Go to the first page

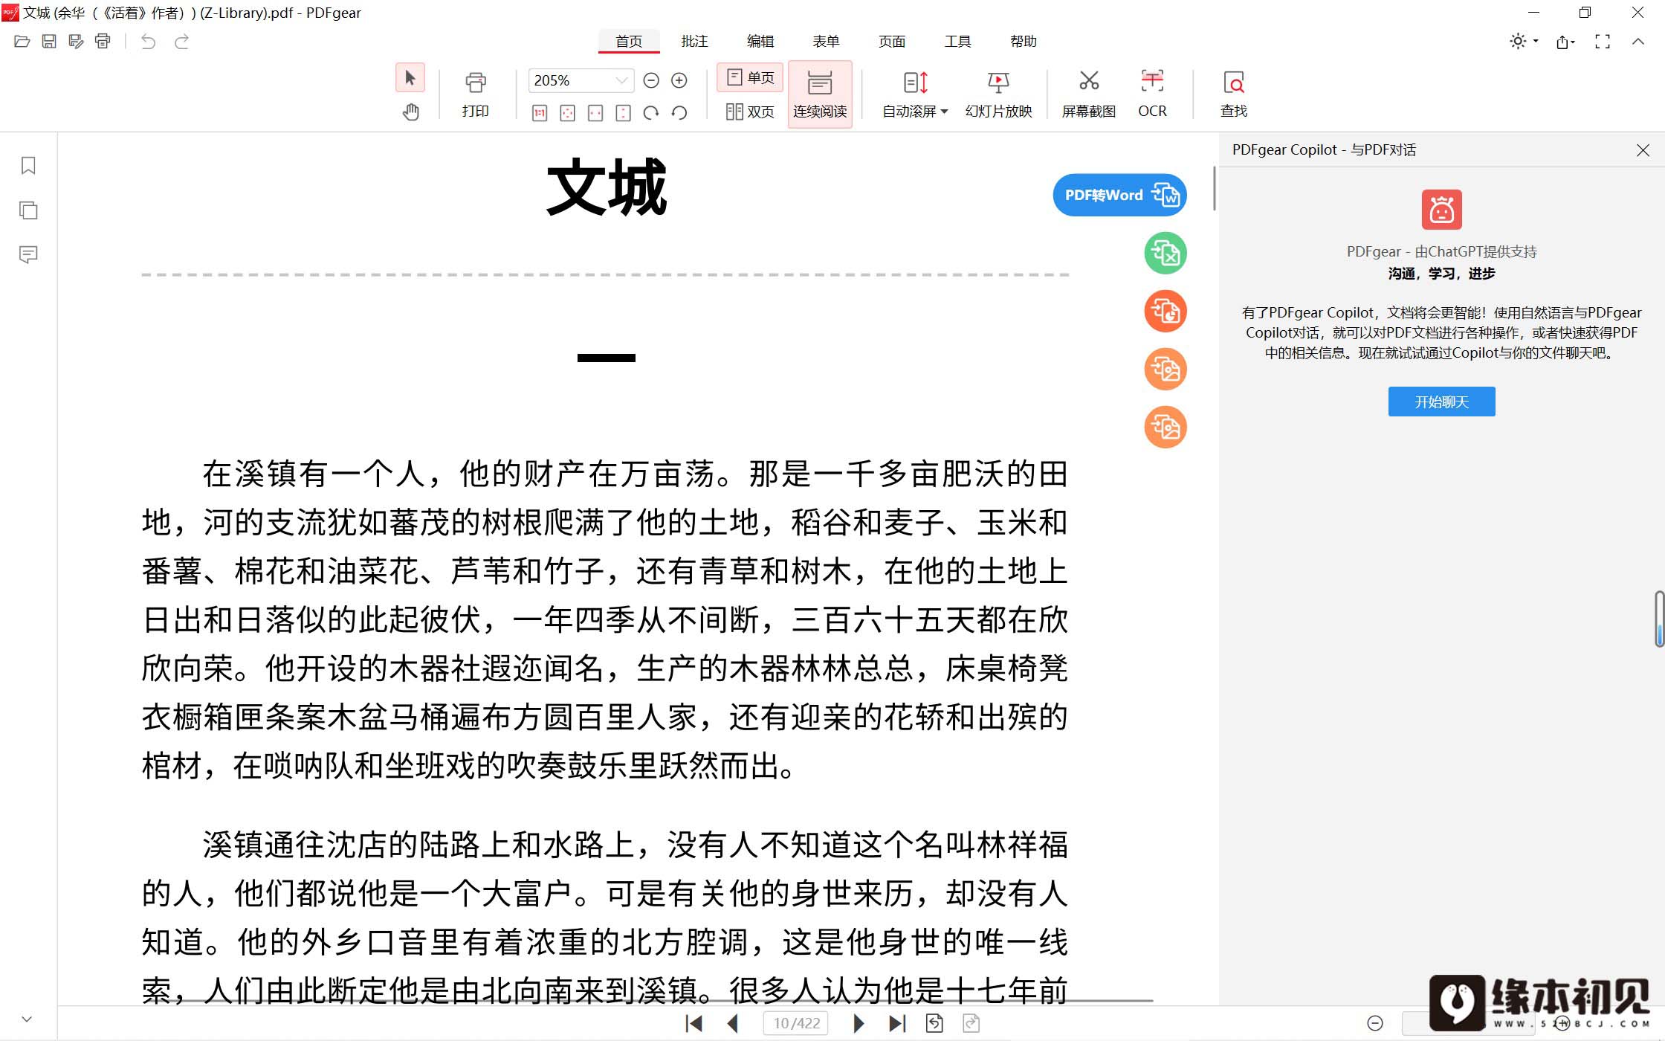694,1024
